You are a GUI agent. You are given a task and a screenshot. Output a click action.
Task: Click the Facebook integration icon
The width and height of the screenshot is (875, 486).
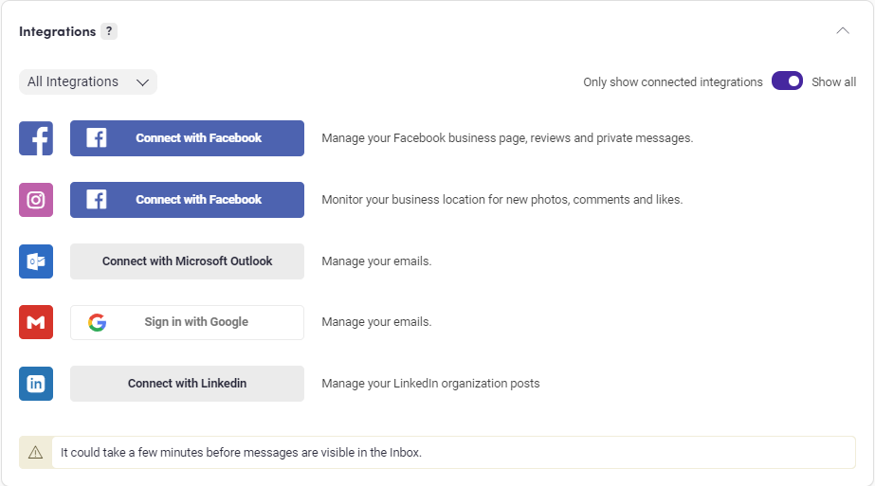coord(36,138)
